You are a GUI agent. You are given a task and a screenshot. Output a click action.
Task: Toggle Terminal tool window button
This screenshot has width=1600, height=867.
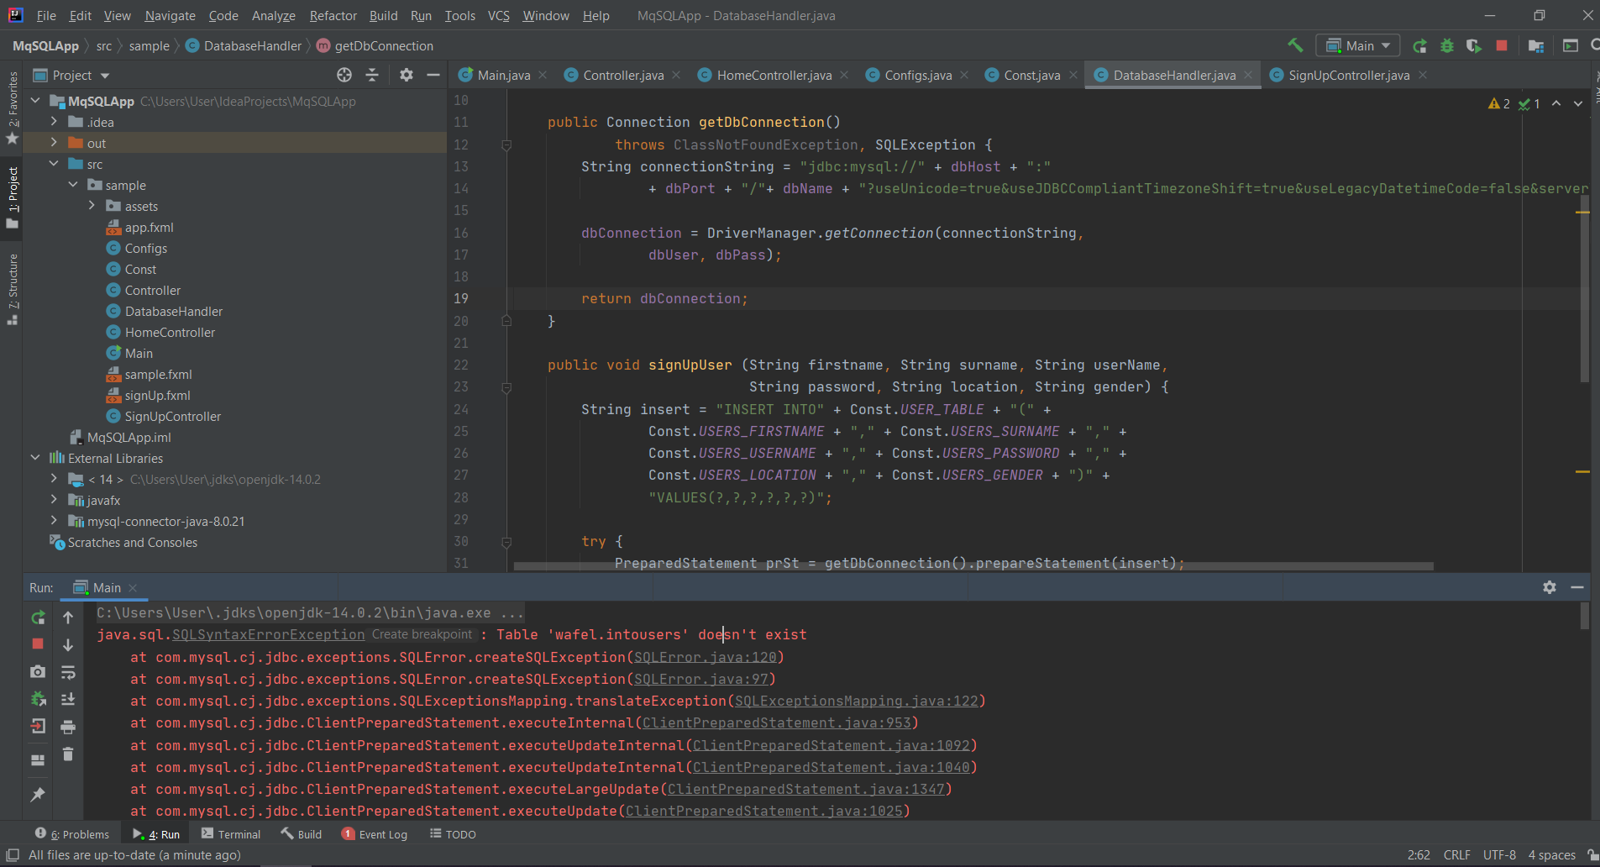coord(231,834)
